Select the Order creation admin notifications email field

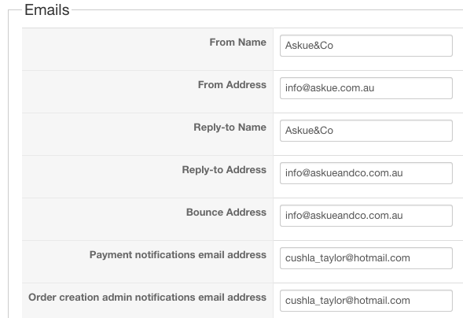(x=366, y=301)
